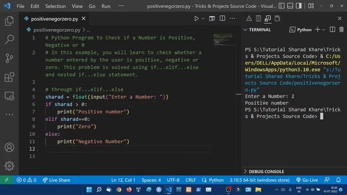Viewport: 347px width, 195px height.
Task: Change indentation via Spaces: 4
Action: coord(151,180)
